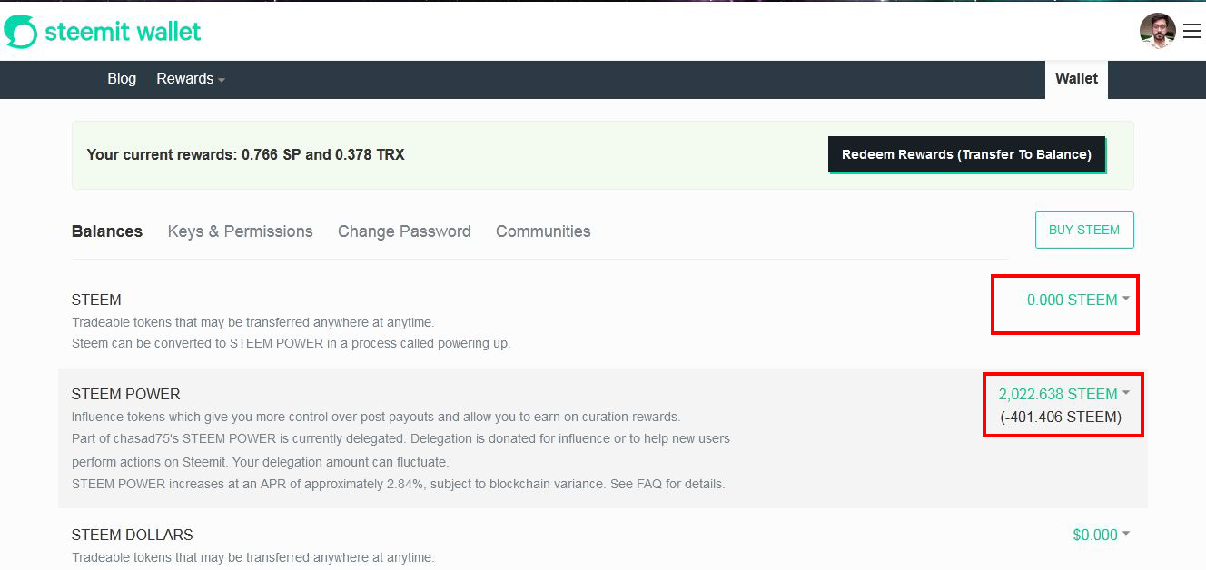This screenshot has height=570, width=1206.
Task: Click the Steemit wallet logo icon
Action: tap(21, 32)
